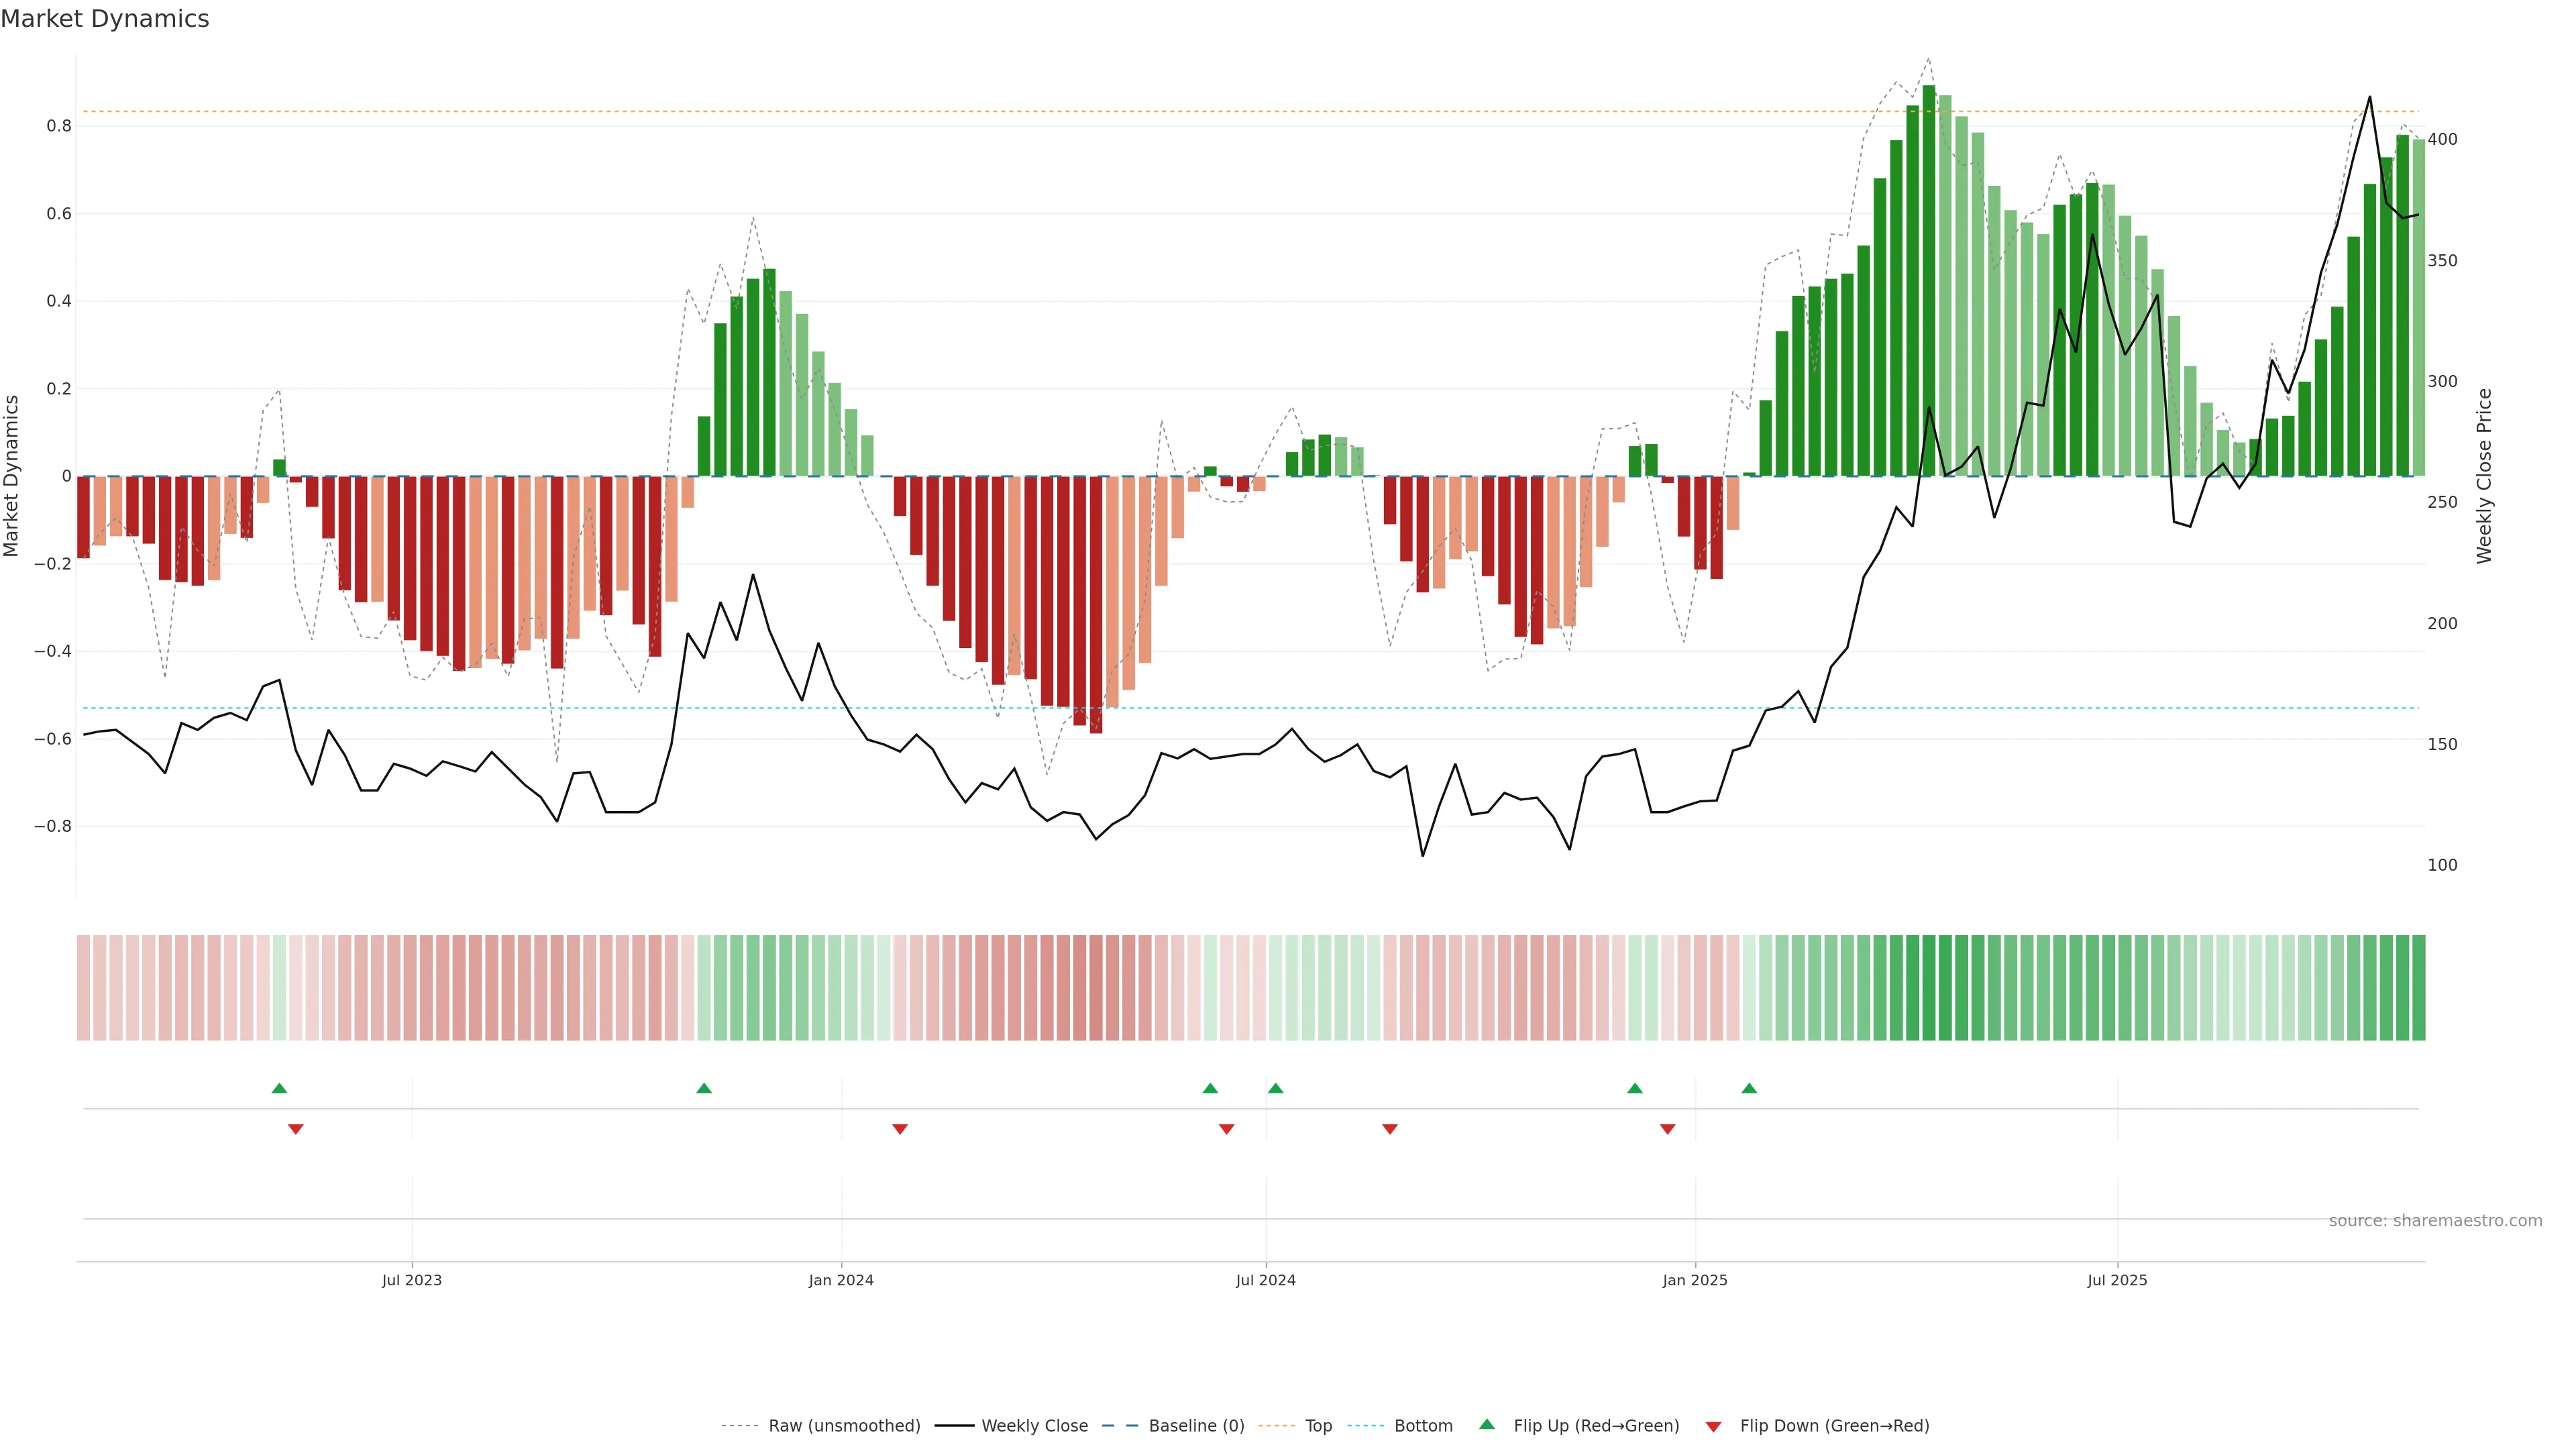Click the rightmost red flip-down triangle marker

click(x=1667, y=1129)
